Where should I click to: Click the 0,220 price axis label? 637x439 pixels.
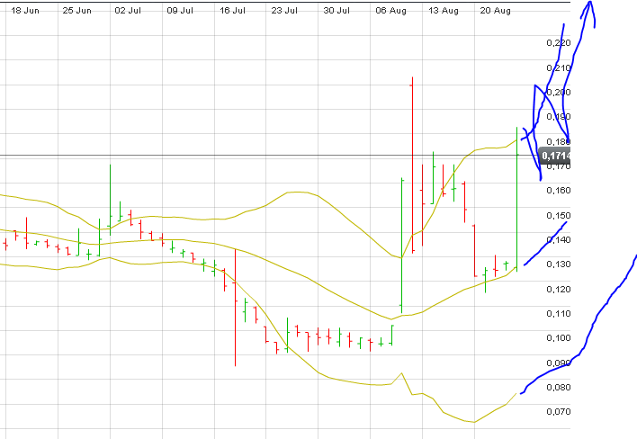(x=558, y=43)
